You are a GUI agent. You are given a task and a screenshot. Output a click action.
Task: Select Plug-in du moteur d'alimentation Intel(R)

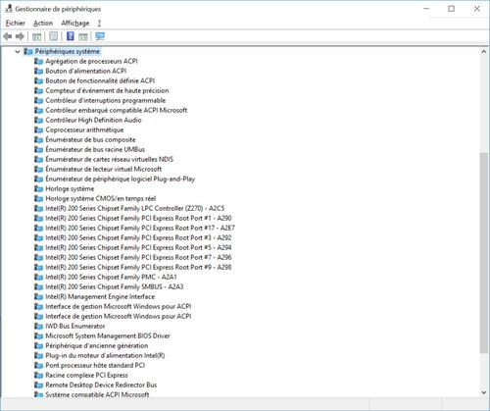pos(105,355)
